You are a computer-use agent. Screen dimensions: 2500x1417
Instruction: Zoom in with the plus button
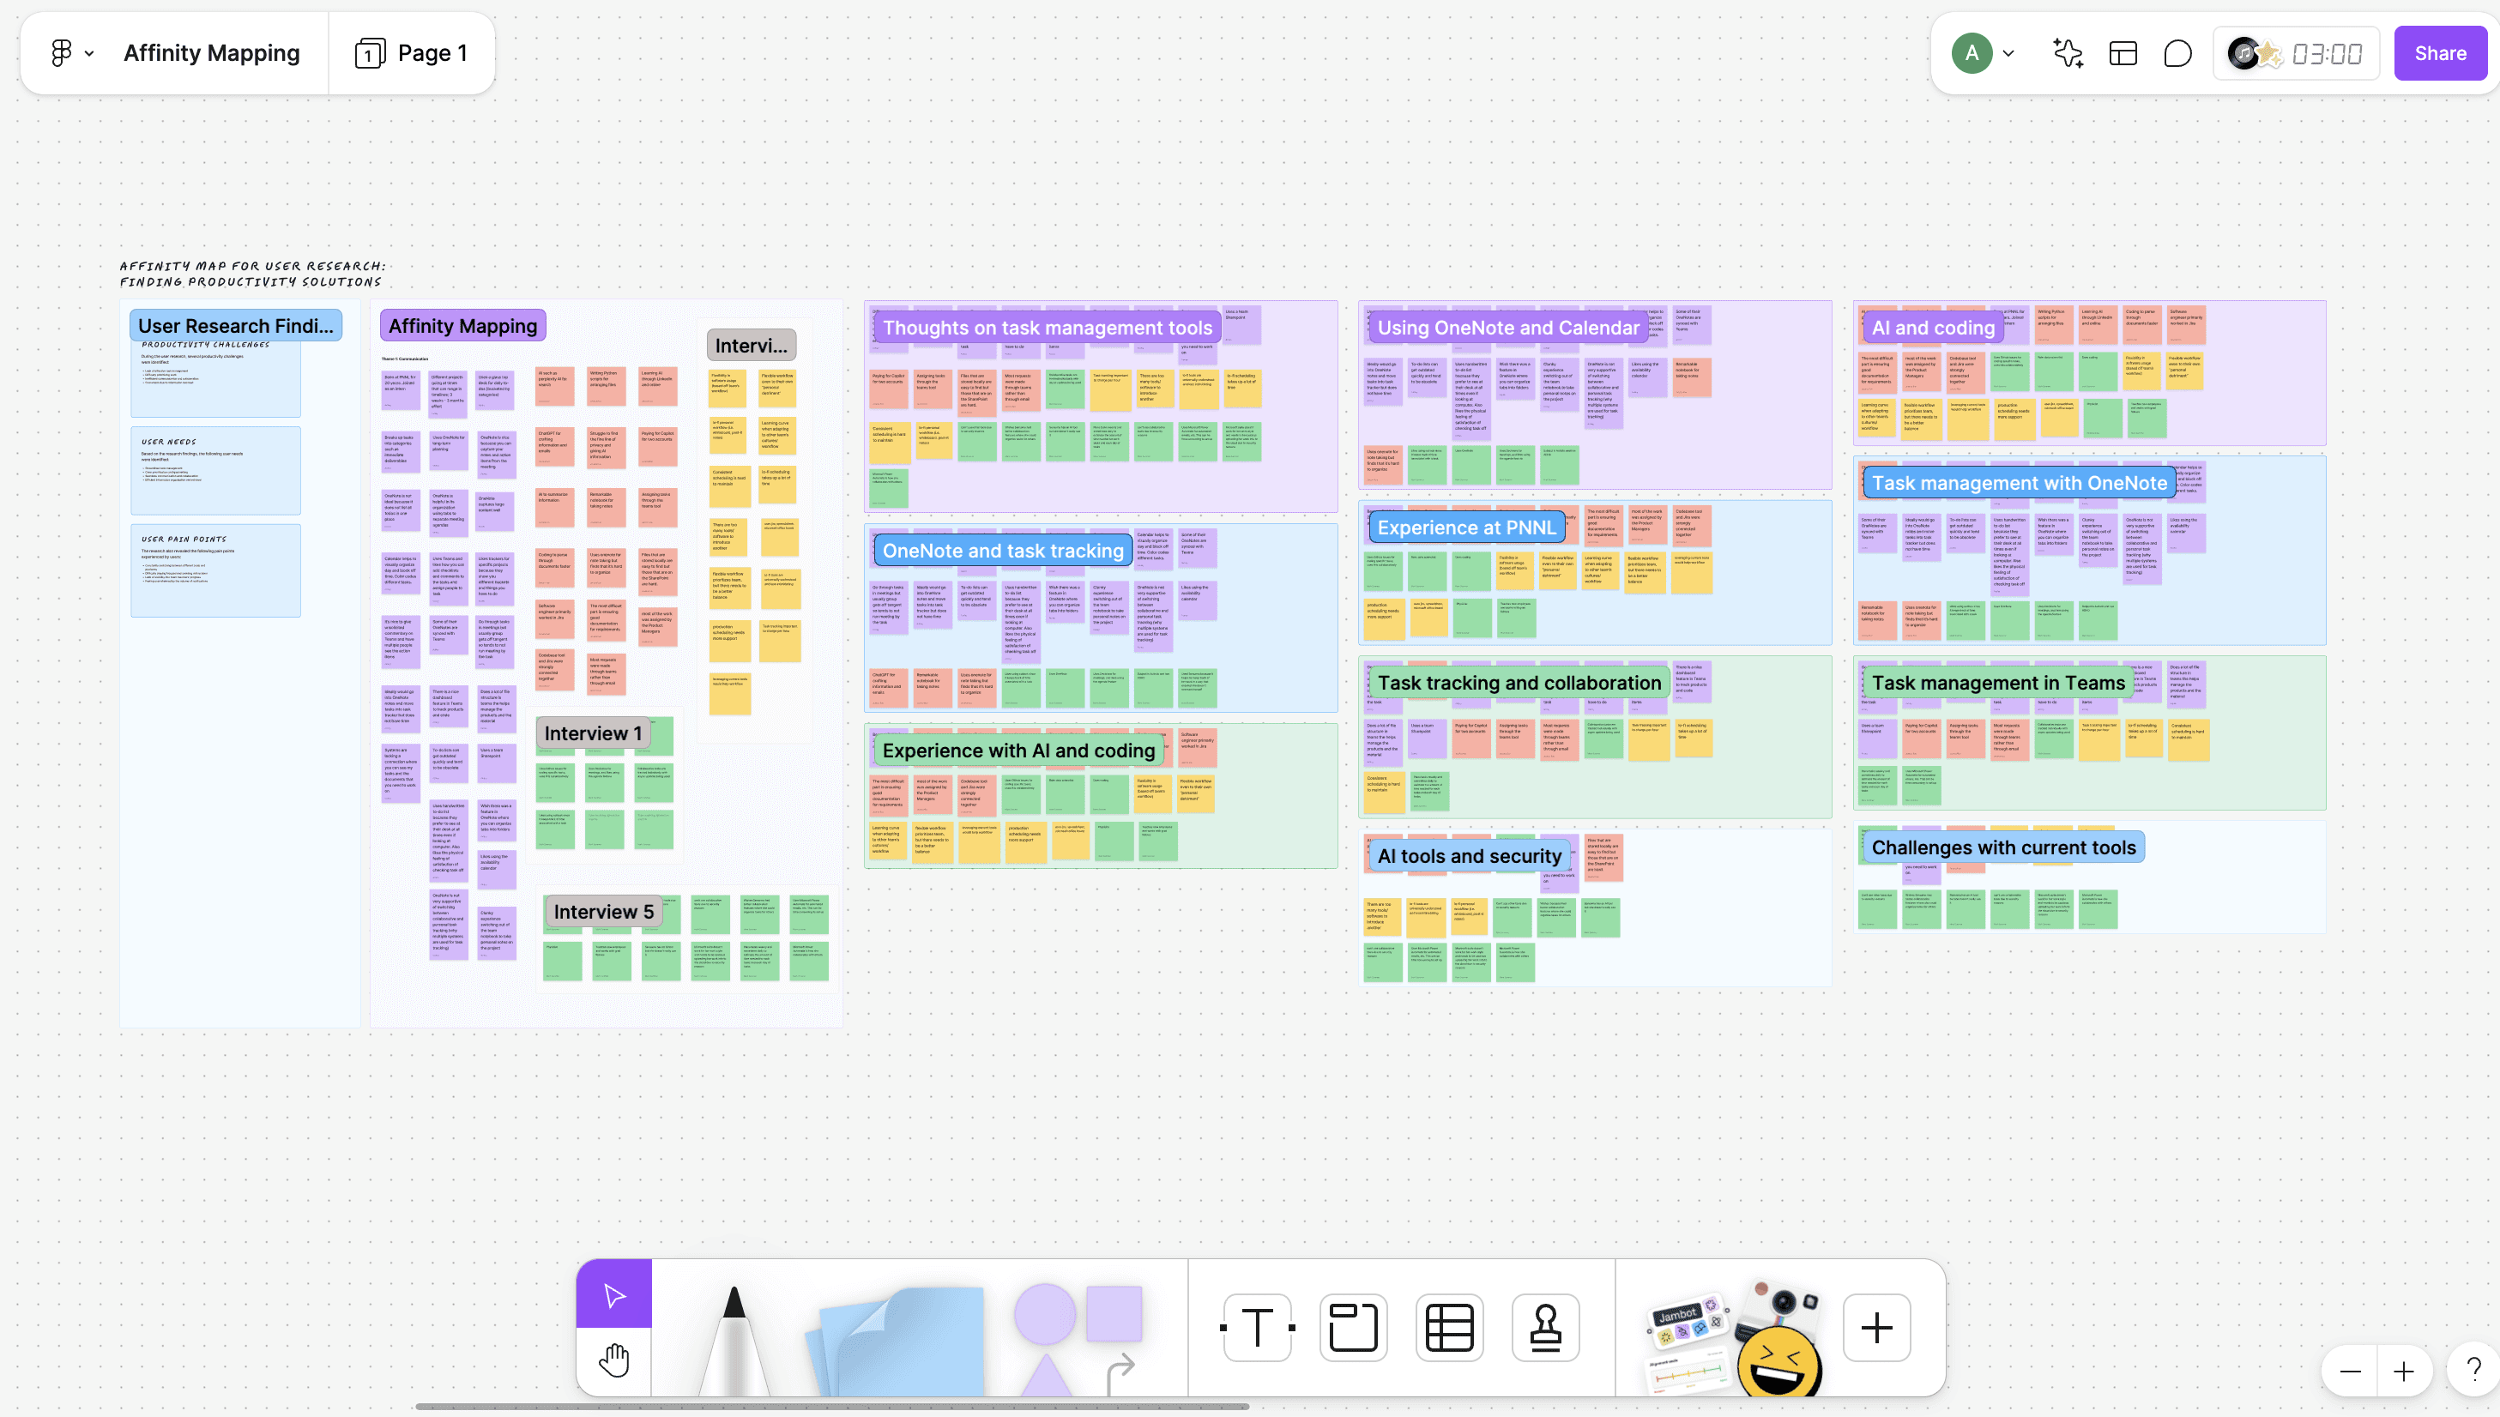click(x=2404, y=1372)
